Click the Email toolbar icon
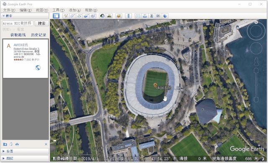This screenshot has width=268, height=163. point(138,16)
